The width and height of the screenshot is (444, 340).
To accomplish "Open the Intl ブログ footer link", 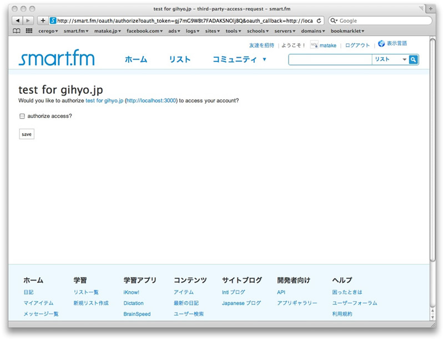I will (234, 292).
